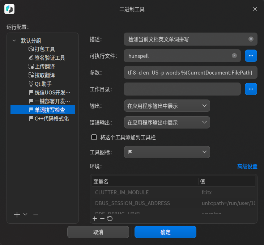The height and width of the screenshot is (245, 264).
Task: Select C++代码格式化 in the tool list
Action: pos(51,119)
